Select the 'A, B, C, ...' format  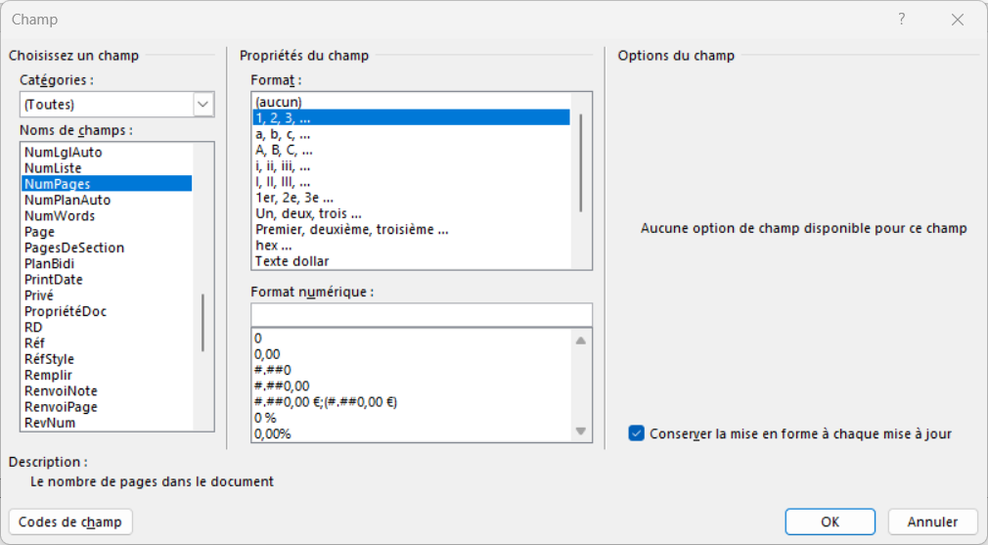pos(284,151)
